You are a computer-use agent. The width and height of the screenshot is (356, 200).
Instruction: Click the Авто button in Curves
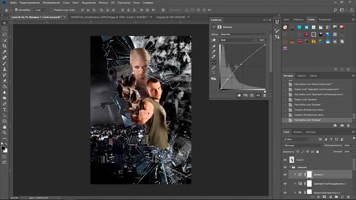(x=262, y=40)
